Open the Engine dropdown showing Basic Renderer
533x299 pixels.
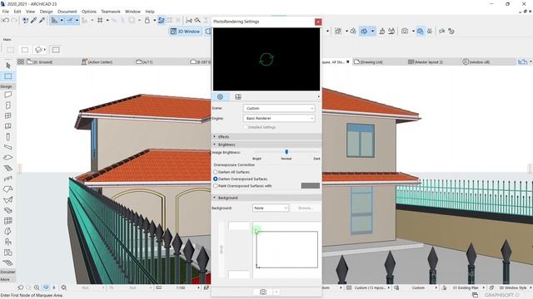(x=279, y=118)
